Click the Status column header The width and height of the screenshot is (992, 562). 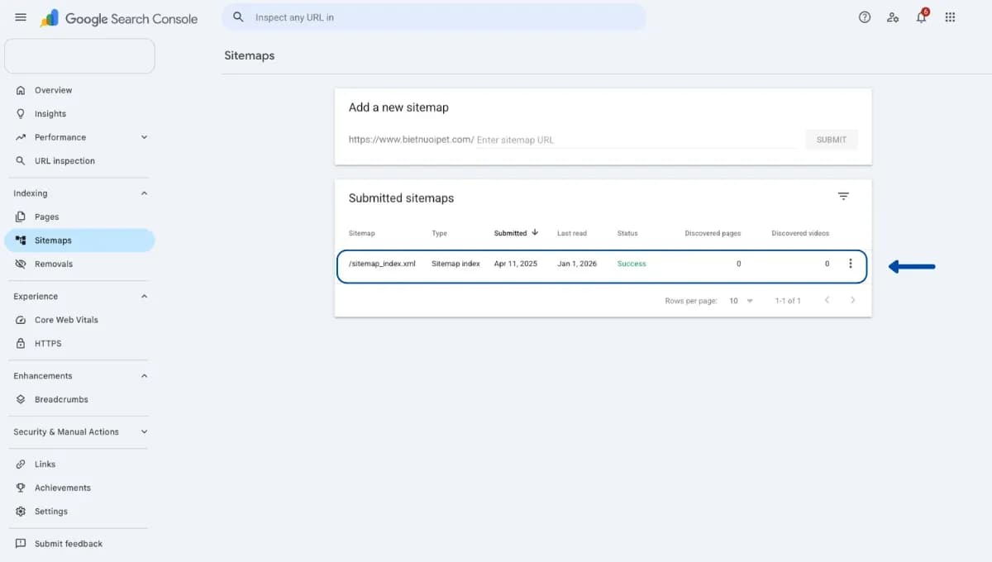(627, 233)
